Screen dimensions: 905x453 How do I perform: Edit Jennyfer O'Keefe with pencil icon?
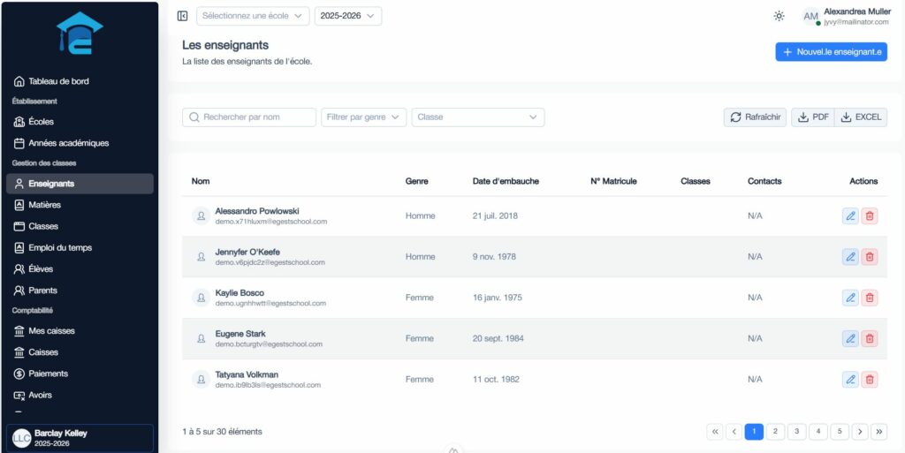pos(850,257)
